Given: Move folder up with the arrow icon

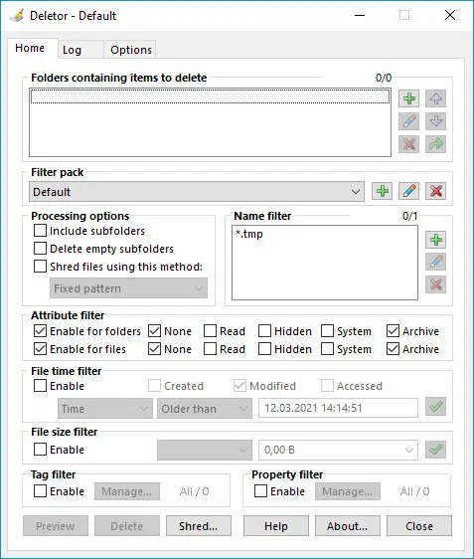Looking at the screenshot, I should point(435,98).
